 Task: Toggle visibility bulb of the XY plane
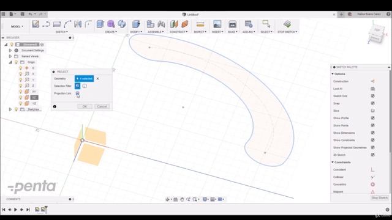pos(21,92)
